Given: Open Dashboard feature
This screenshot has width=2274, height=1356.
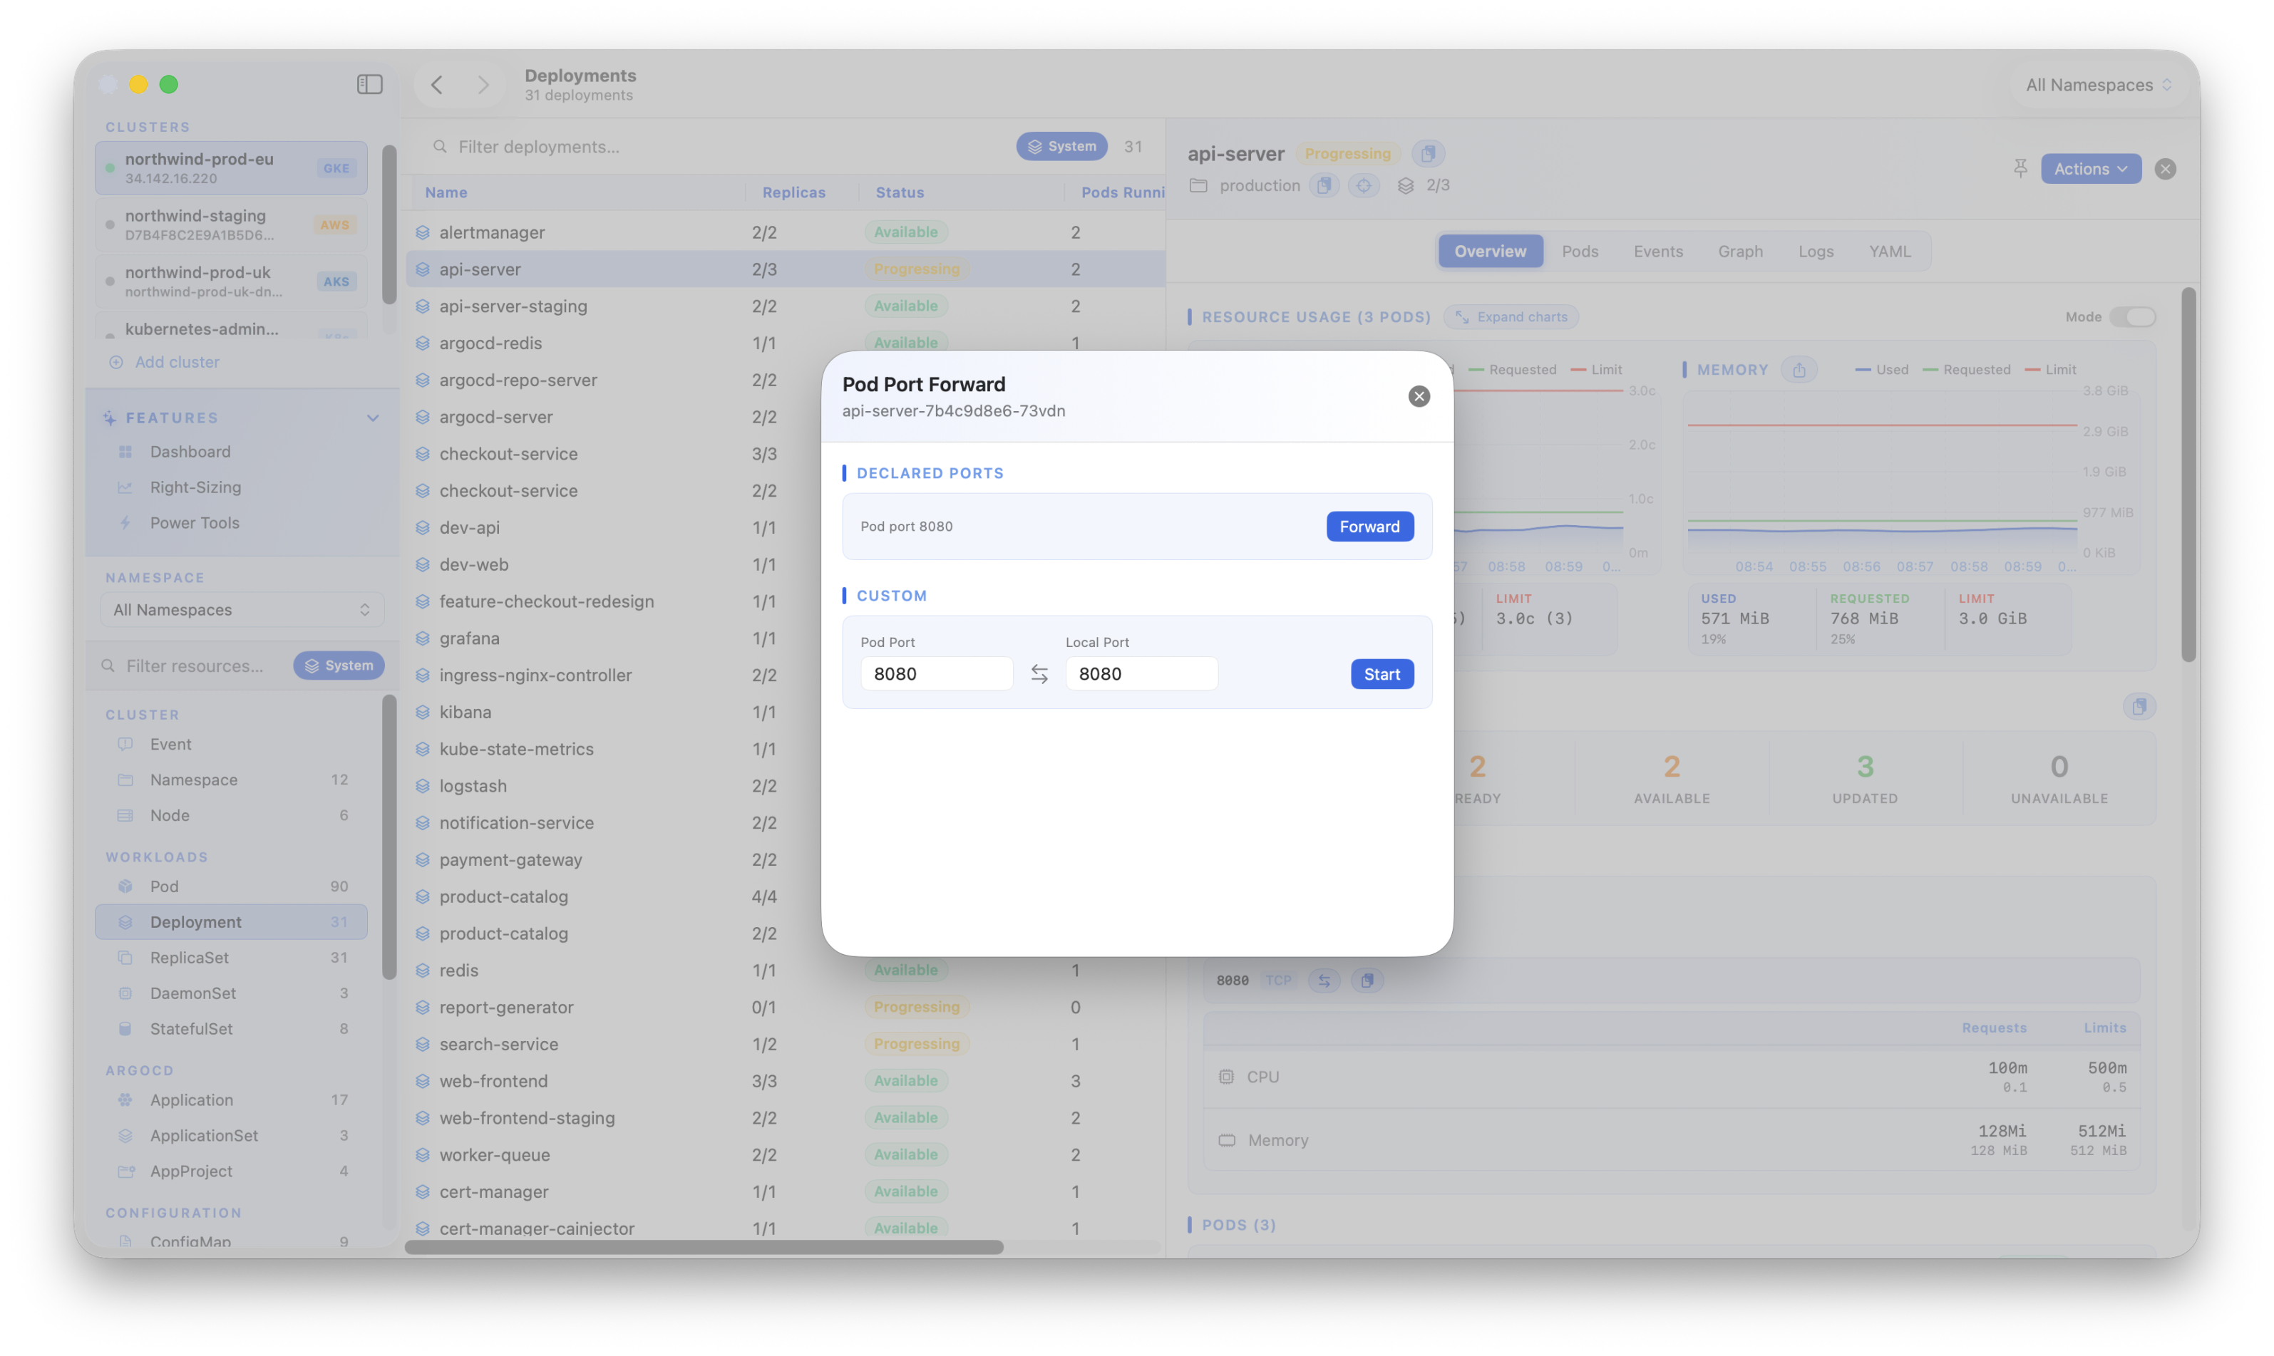Looking at the screenshot, I should [x=190, y=451].
